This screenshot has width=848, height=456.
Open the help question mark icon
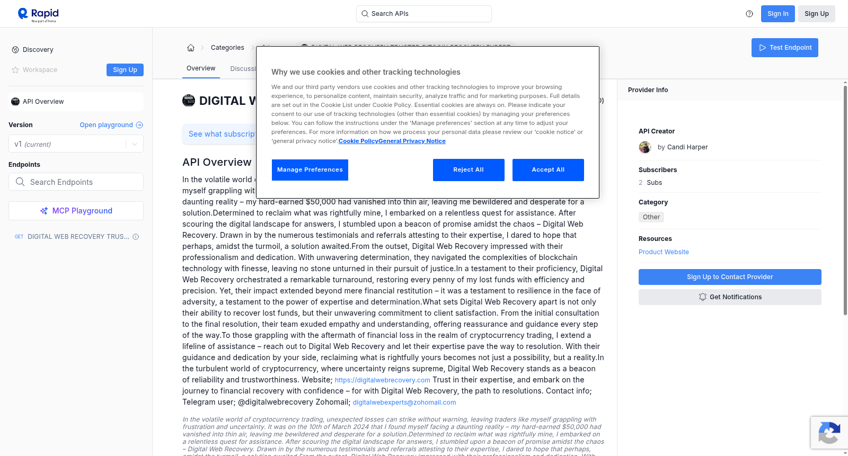tap(749, 14)
